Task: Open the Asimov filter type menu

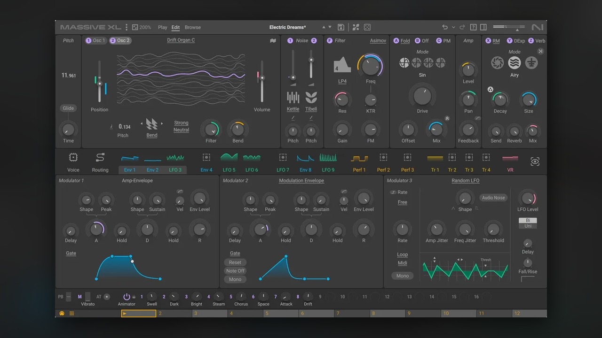Action: [378, 40]
